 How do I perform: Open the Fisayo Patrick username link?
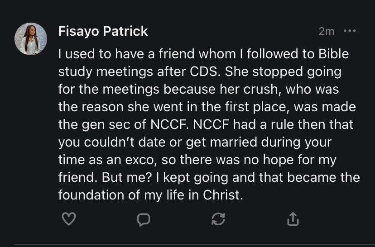(x=103, y=31)
